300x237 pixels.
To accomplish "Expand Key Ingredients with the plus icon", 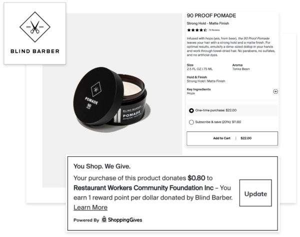I will tap(275, 91).
